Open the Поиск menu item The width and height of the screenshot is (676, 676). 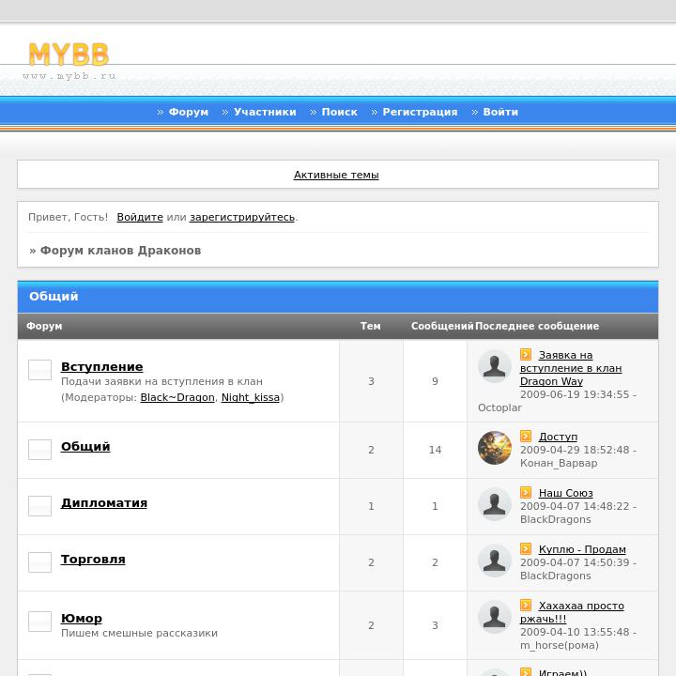click(x=339, y=112)
